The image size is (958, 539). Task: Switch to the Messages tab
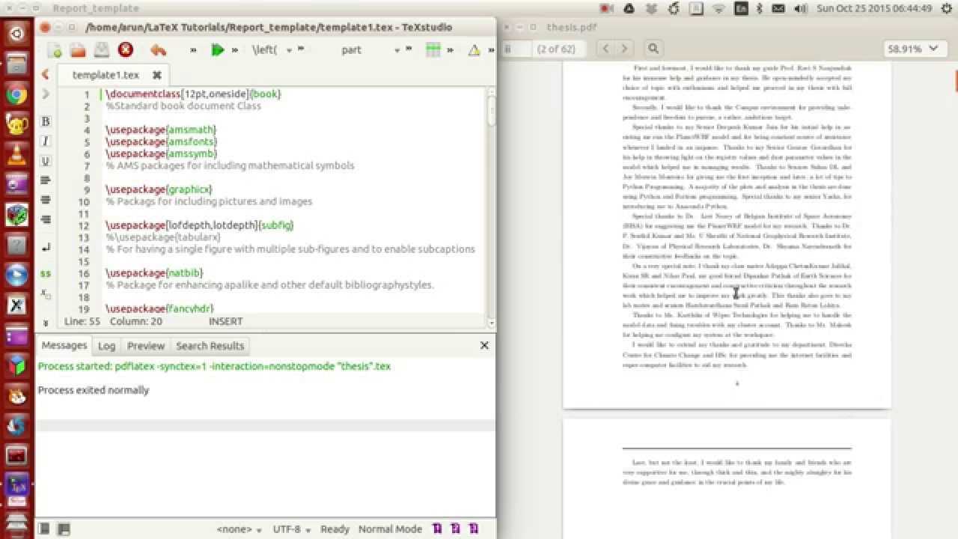pyautogui.click(x=64, y=346)
